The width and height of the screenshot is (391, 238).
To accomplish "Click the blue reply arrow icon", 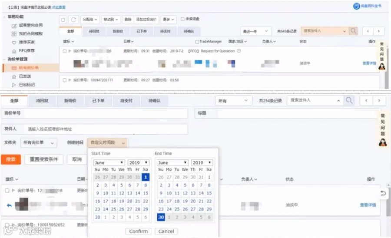I will pyautogui.click(x=9, y=205).
